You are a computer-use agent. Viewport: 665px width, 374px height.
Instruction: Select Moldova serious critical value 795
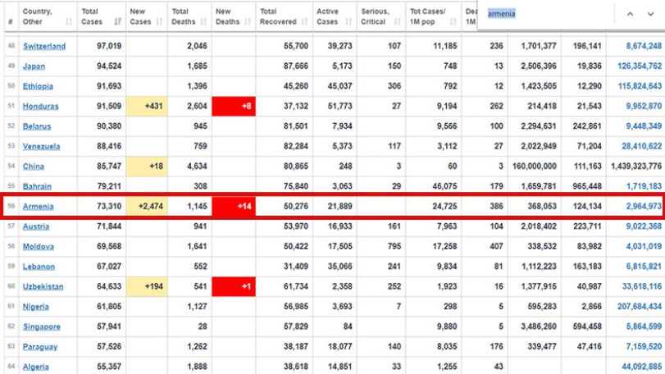click(394, 246)
